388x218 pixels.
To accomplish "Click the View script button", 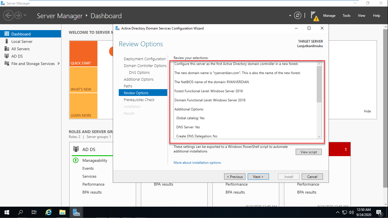I will pos(308,152).
